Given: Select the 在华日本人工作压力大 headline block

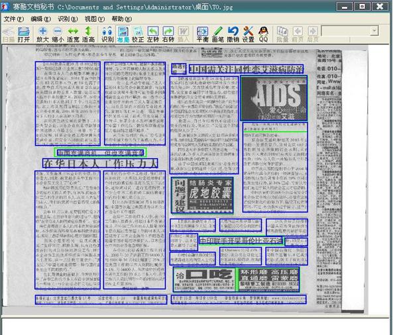Looking at the screenshot, I should click(100, 164).
